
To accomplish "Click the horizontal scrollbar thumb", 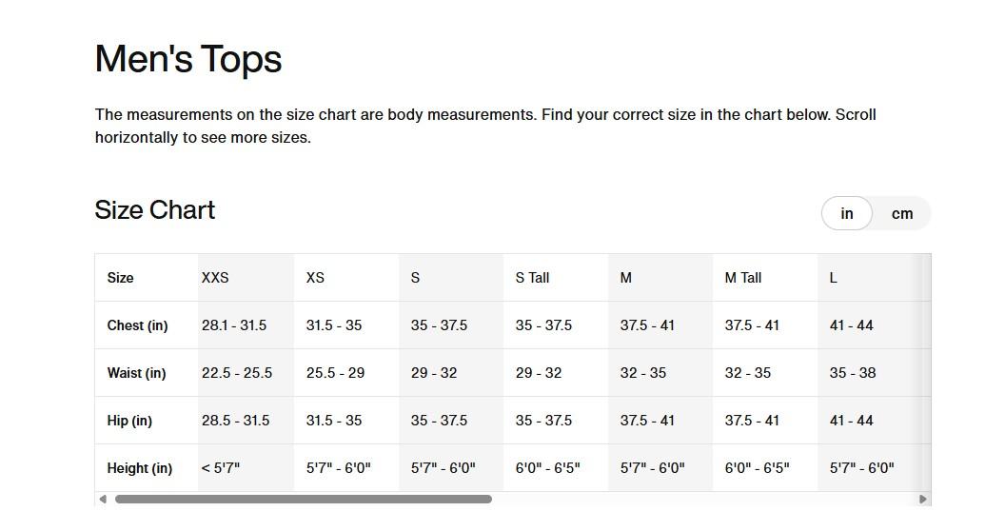I will [x=303, y=499].
